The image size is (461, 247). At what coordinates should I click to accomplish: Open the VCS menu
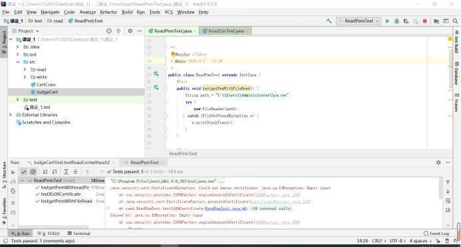click(169, 12)
